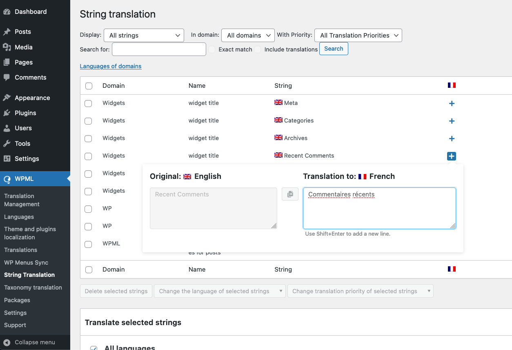Add French translation for Archives string
The image size is (512, 350).
(x=452, y=138)
